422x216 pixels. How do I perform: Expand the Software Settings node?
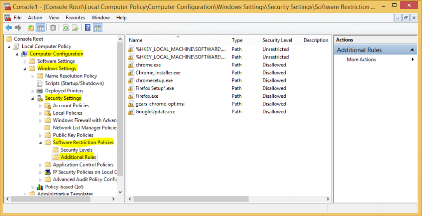pyautogui.click(x=25, y=61)
